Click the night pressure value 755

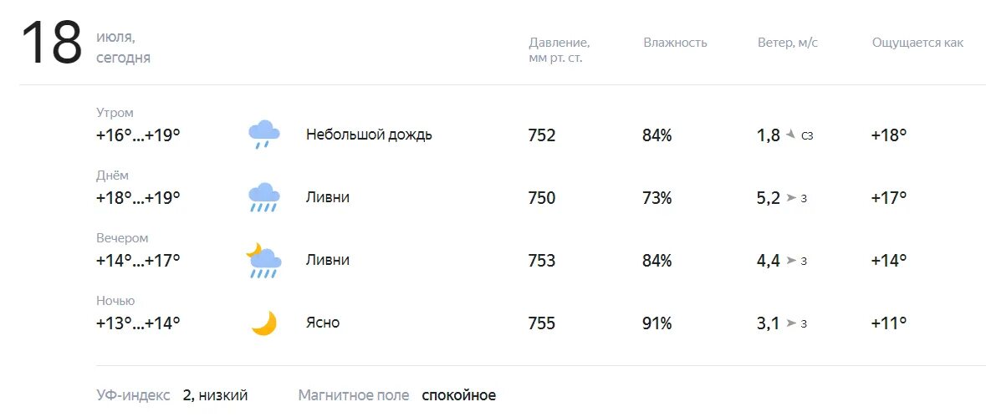542,323
